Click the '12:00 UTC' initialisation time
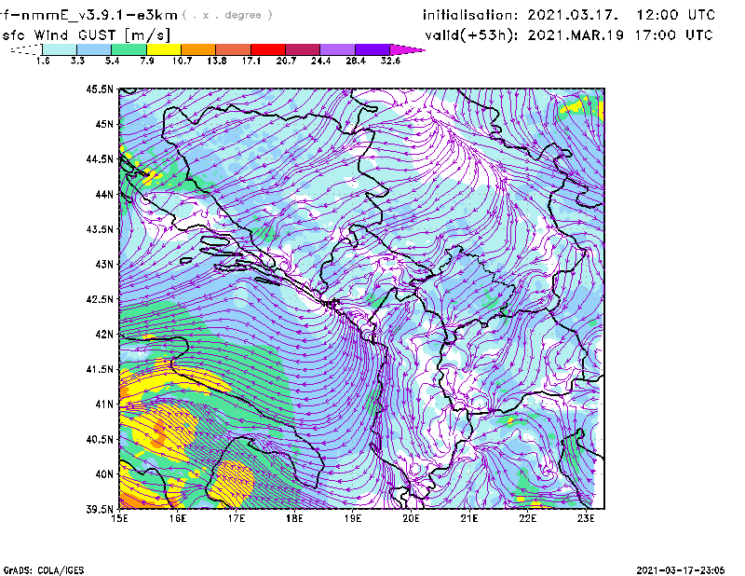Image resolution: width=745 pixels, height=576 pixels. point(676,15)
